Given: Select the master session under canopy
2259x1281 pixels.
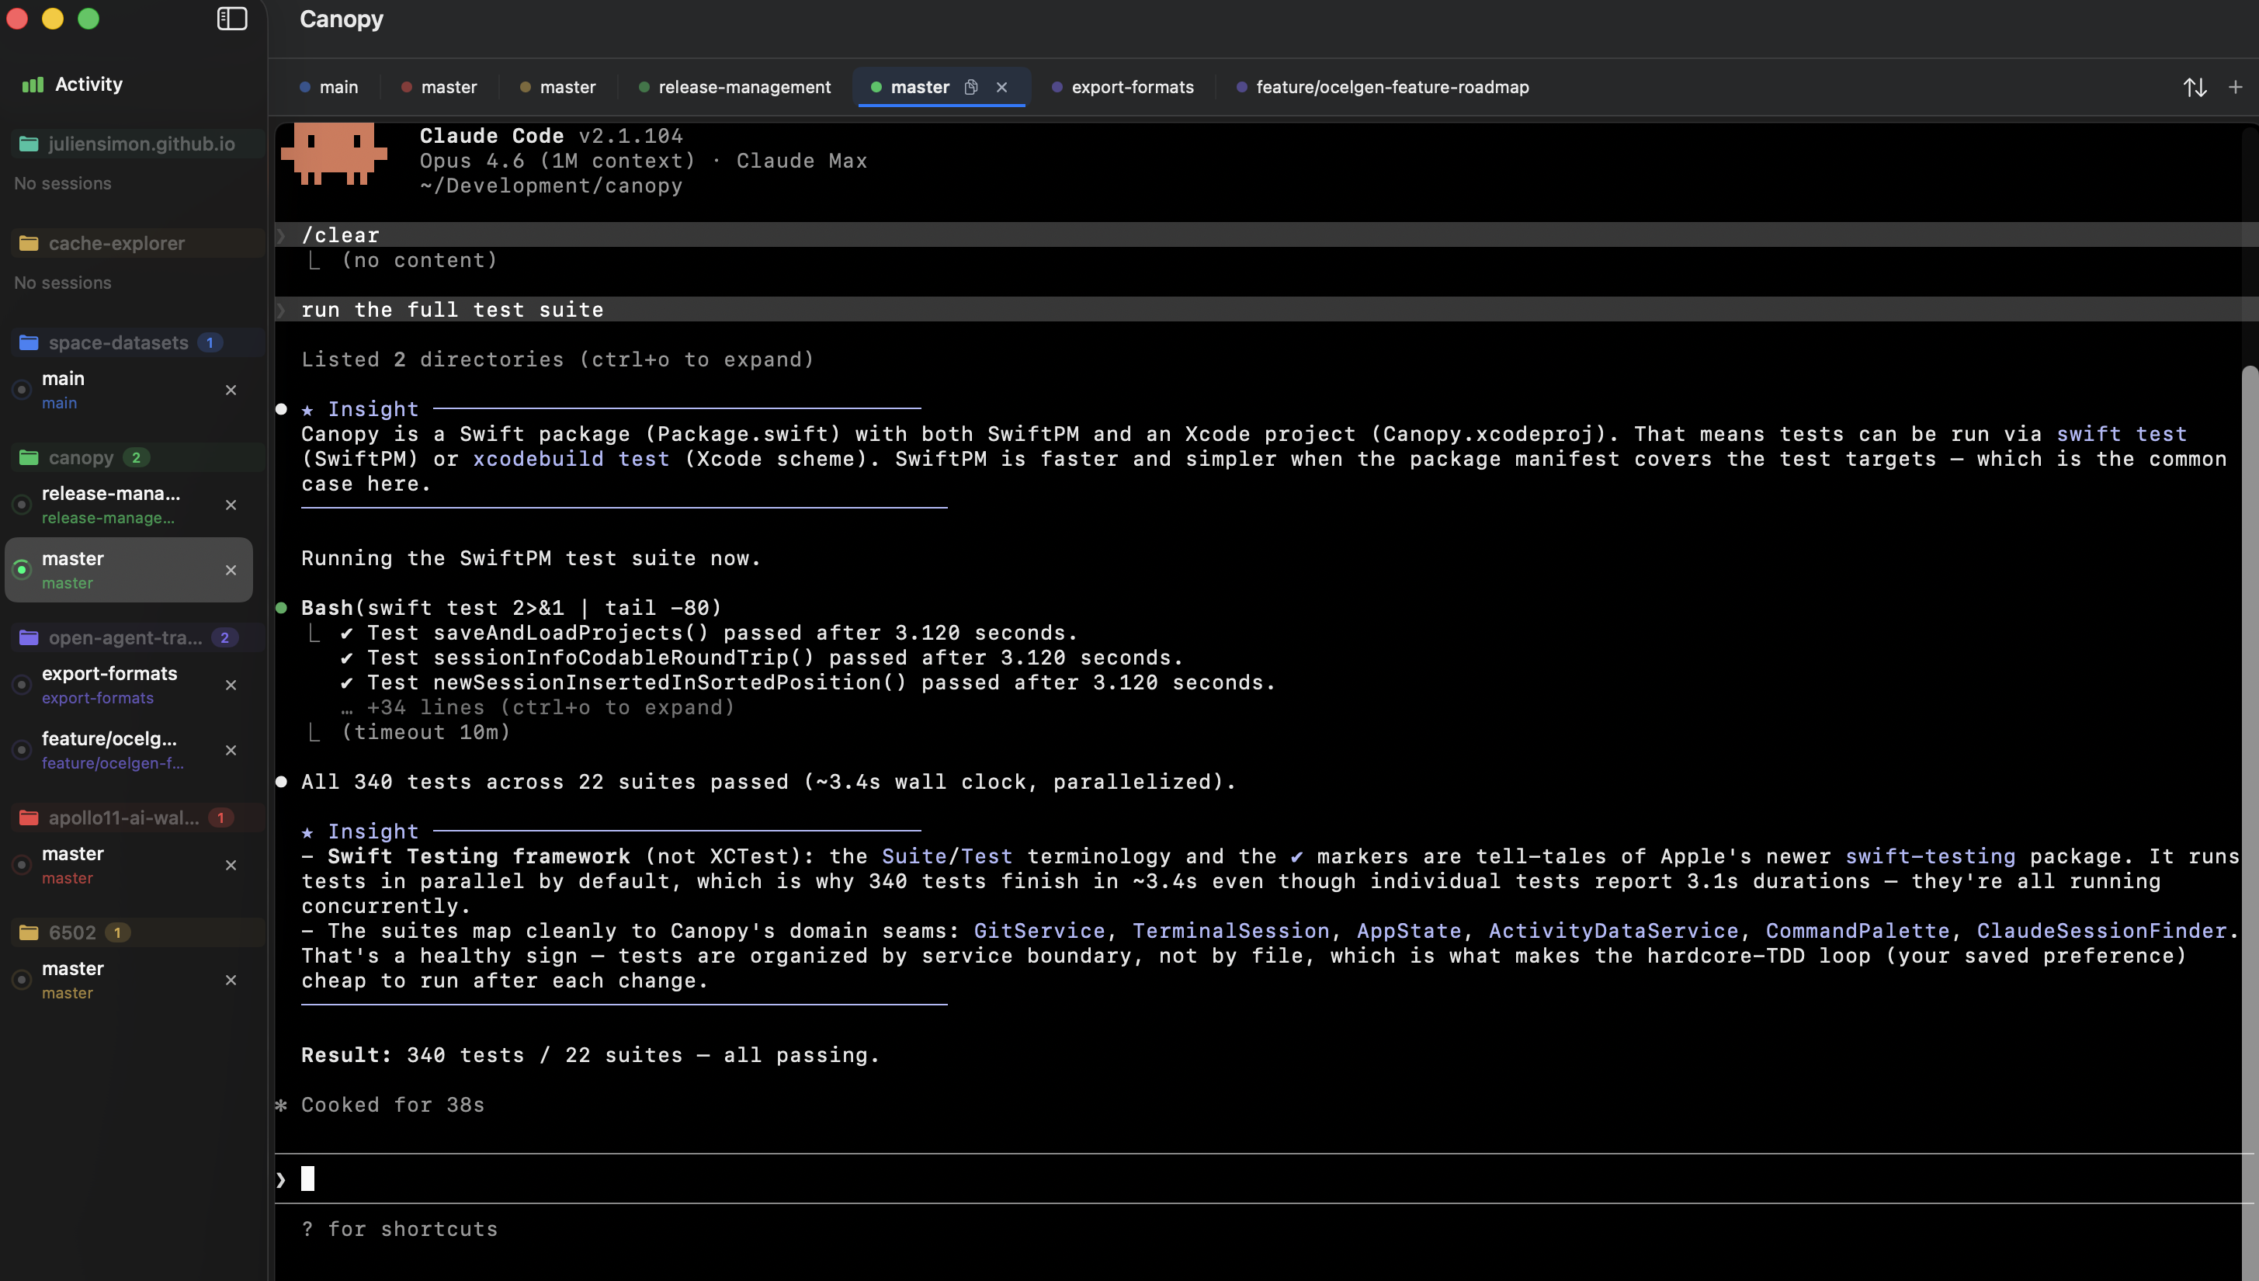Looking at the screenshot, I should 128,570.
